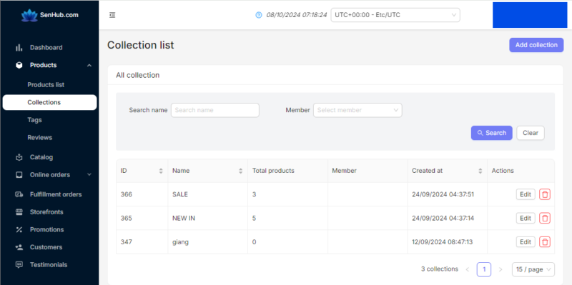This screenshot has height=285, width=572.
Task: Change the 15 / page size dropdown
Action: (x=533, y=269)
